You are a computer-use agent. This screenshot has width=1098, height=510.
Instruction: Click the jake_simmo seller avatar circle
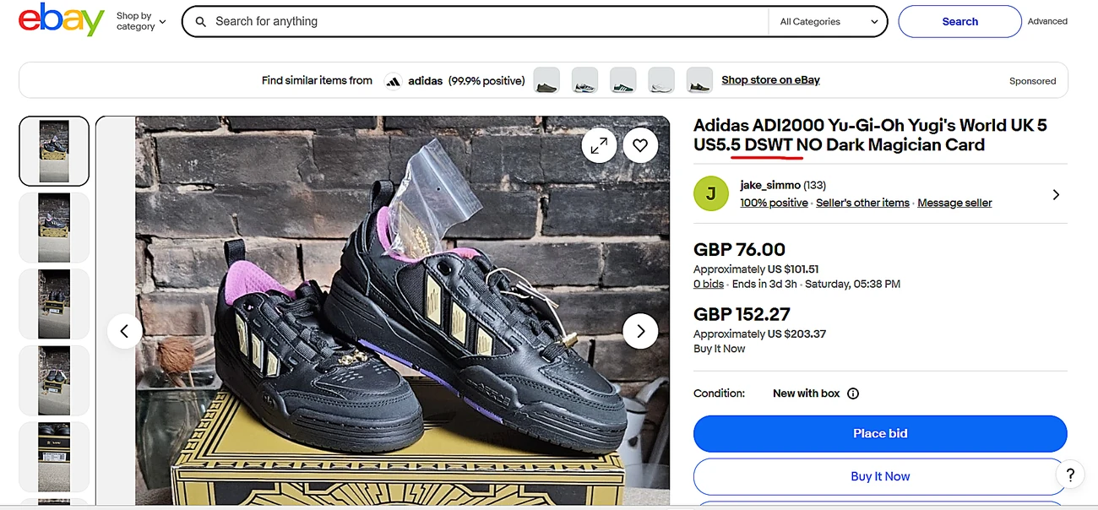710,193
